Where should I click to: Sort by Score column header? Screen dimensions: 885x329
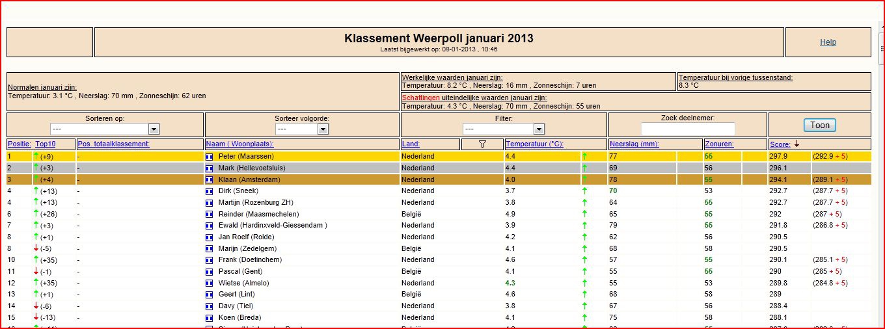pos(780,144)
